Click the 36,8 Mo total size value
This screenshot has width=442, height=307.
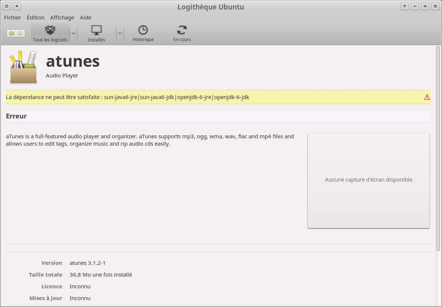tap(101, 275)
